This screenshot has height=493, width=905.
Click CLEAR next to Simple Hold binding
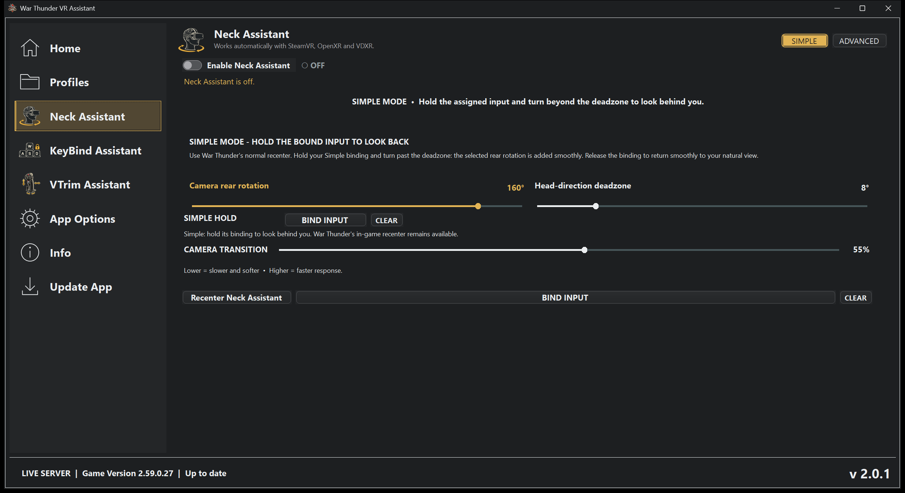tap(386, 220)
